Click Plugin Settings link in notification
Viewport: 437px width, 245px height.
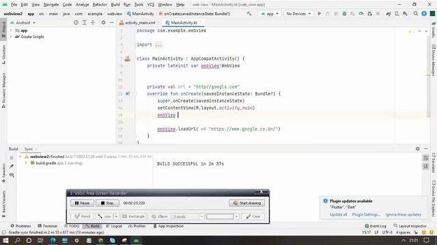[366, 214]
